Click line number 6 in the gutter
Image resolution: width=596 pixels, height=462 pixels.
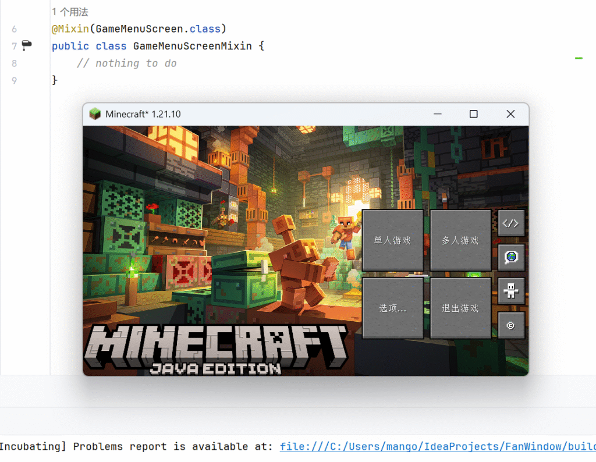coord(14,28)
